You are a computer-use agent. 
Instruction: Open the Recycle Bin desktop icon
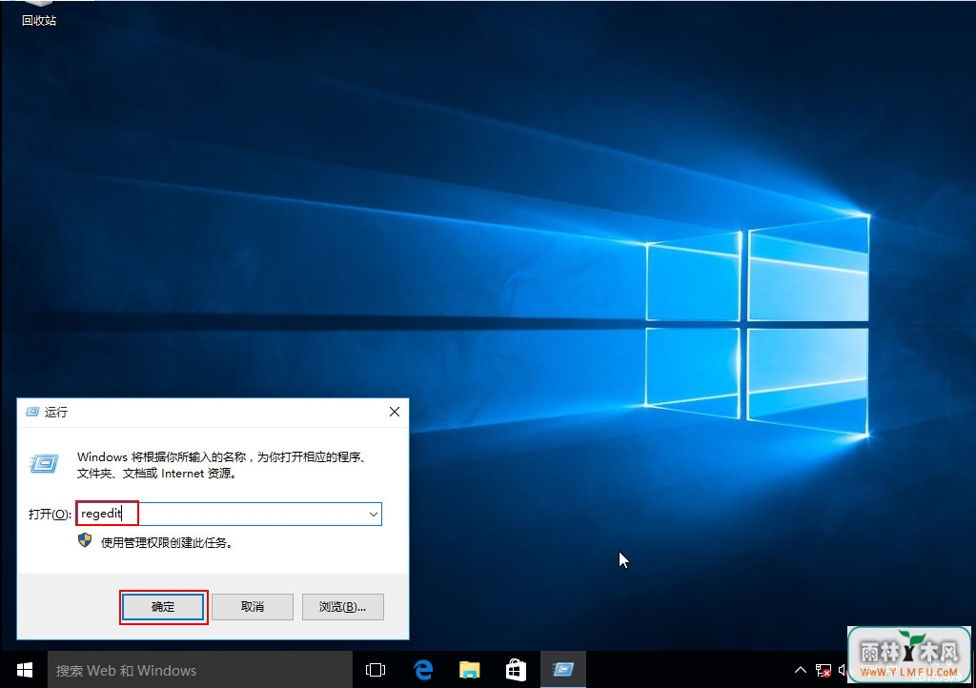(38, 13)
